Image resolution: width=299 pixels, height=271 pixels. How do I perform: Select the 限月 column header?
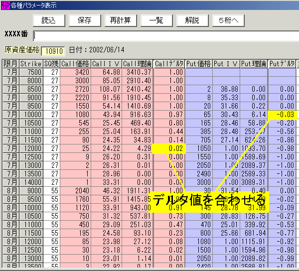coord(11,64)
